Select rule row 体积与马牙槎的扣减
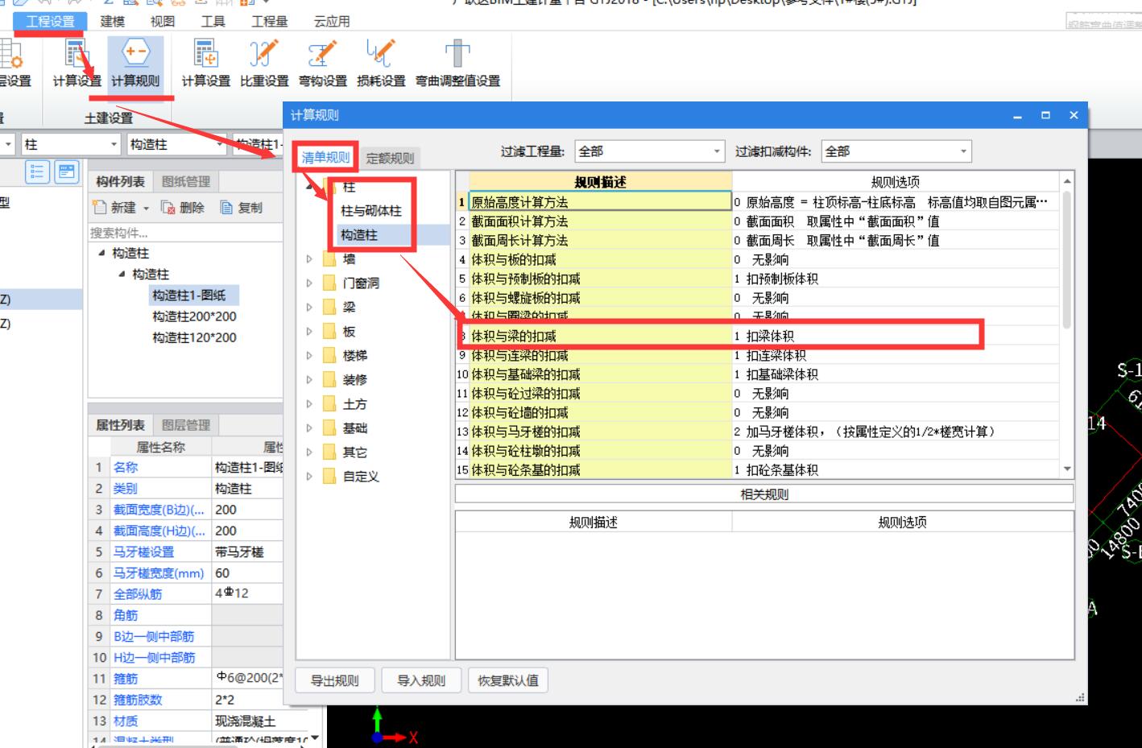Screen dimensions: 1142x748 [757, 432]
